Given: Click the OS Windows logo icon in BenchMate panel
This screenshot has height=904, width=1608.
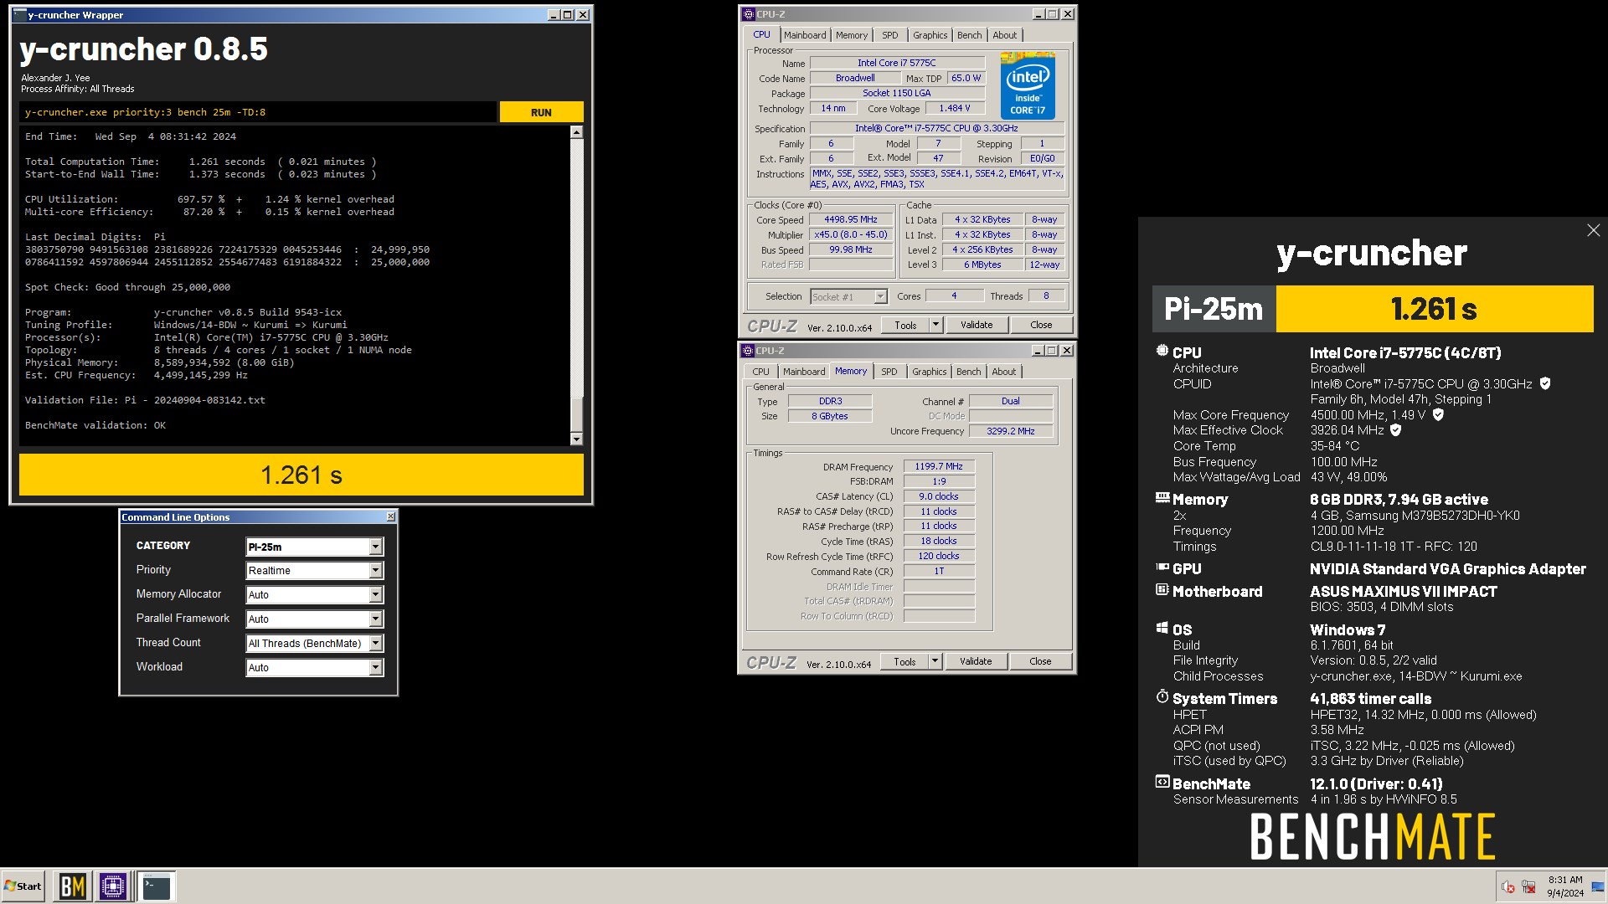Looking at the screenshot, I should point(1162,629).
